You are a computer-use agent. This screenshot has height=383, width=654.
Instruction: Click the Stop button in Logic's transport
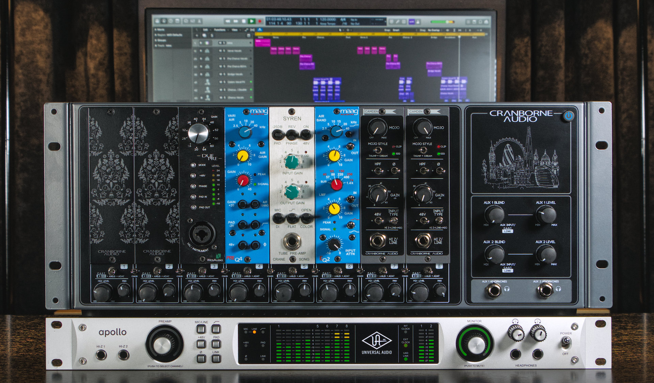click(244, 21)
